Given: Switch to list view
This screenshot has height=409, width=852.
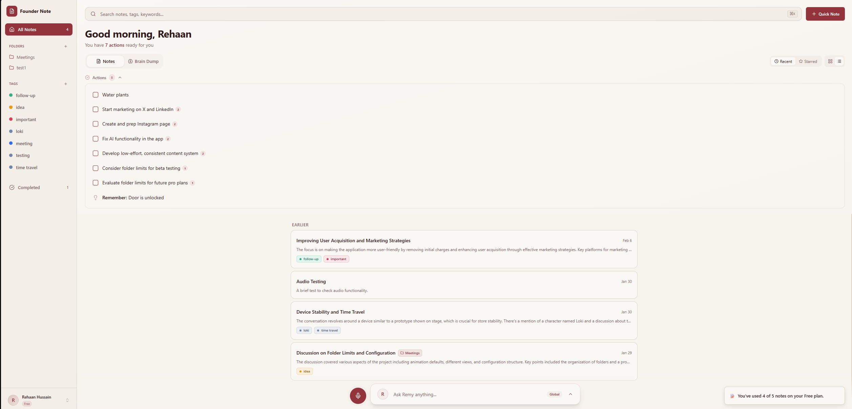Looking at the screenshot, I should (840, 61).
